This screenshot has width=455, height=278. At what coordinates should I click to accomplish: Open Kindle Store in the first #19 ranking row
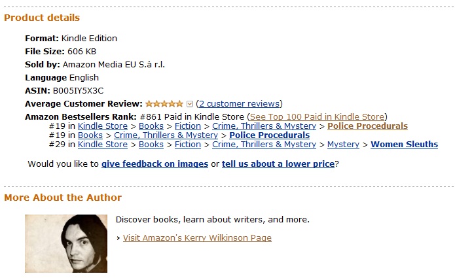103,126
